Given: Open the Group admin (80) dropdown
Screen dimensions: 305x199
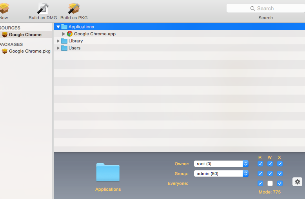Looking at the screenshot, I should coord(221,173).
